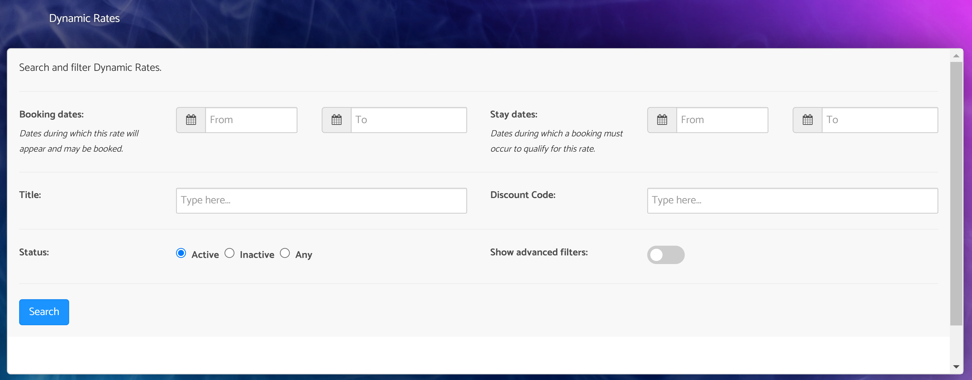Click the Booking dates description text
This screenshot has width=972, height=380.
pos(79,141)
